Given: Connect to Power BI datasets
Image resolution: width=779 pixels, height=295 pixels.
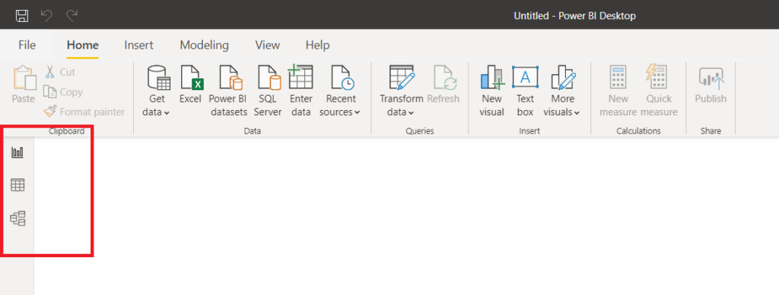Looking at the screenshot, I should click(229, 91).
